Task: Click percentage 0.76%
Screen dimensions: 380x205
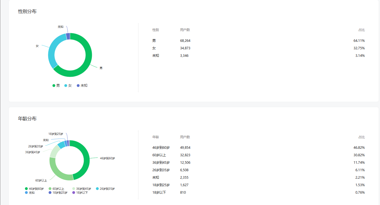Action: 360,193
